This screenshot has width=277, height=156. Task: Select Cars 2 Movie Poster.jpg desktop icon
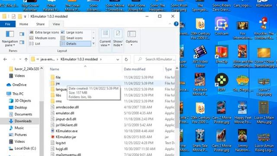pyautogui.click(x=221, y=112)
